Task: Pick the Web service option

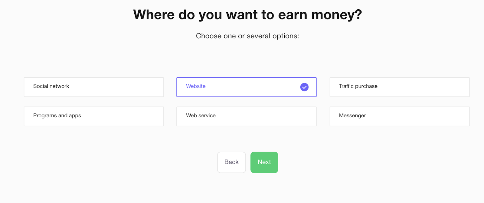Action: (247, 116)
